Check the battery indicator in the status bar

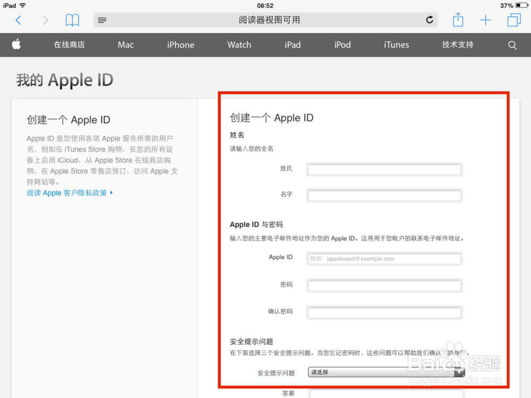pos(521,5)
